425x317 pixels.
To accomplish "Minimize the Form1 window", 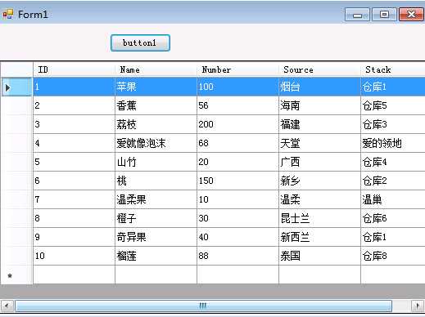I will click(357, 15).
